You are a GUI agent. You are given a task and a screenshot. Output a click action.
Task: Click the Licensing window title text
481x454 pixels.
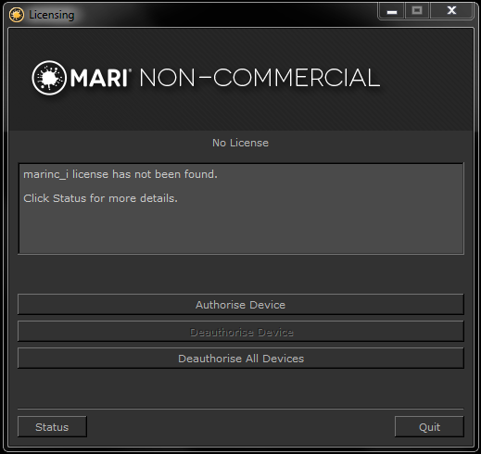[x=52, y=15]
